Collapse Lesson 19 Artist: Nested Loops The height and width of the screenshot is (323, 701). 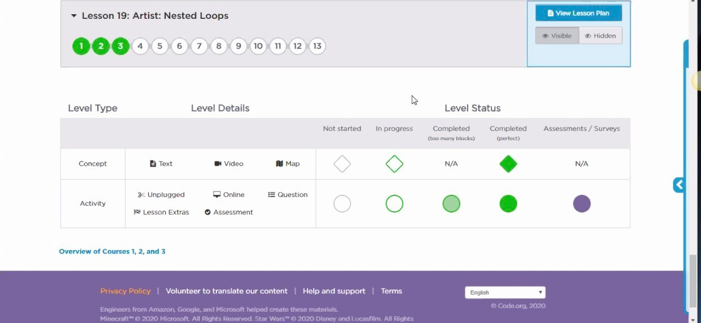(x=74, y=16)
